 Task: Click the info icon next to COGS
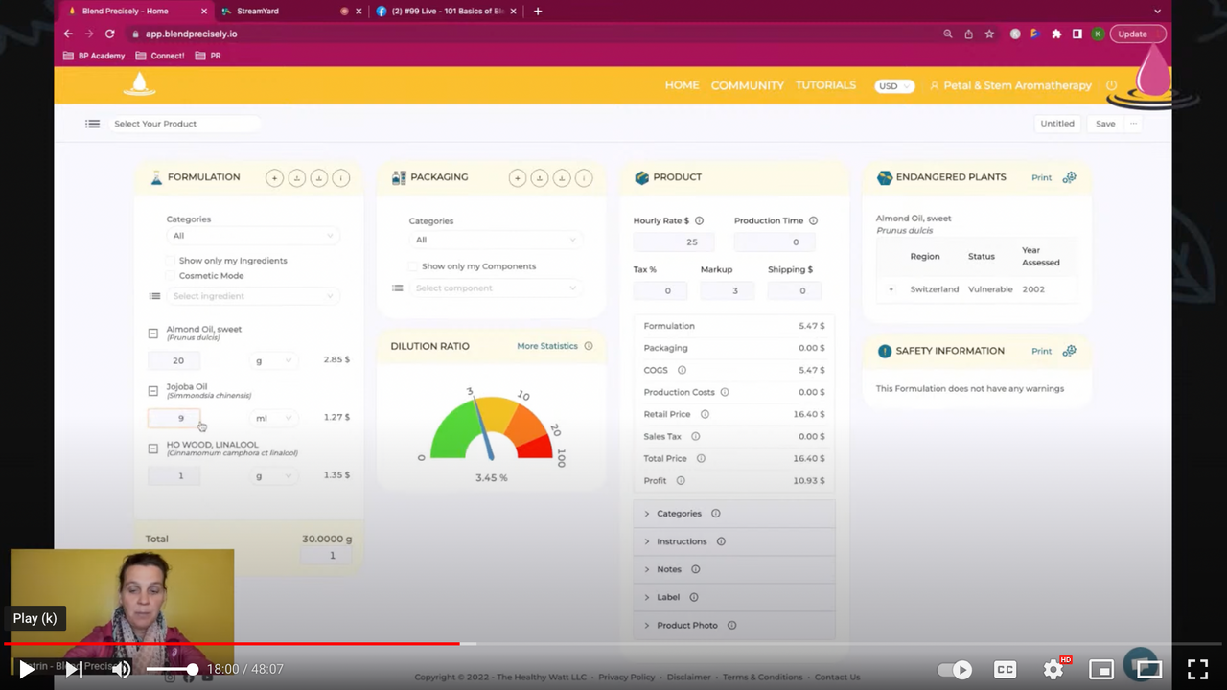coord(682,370)
